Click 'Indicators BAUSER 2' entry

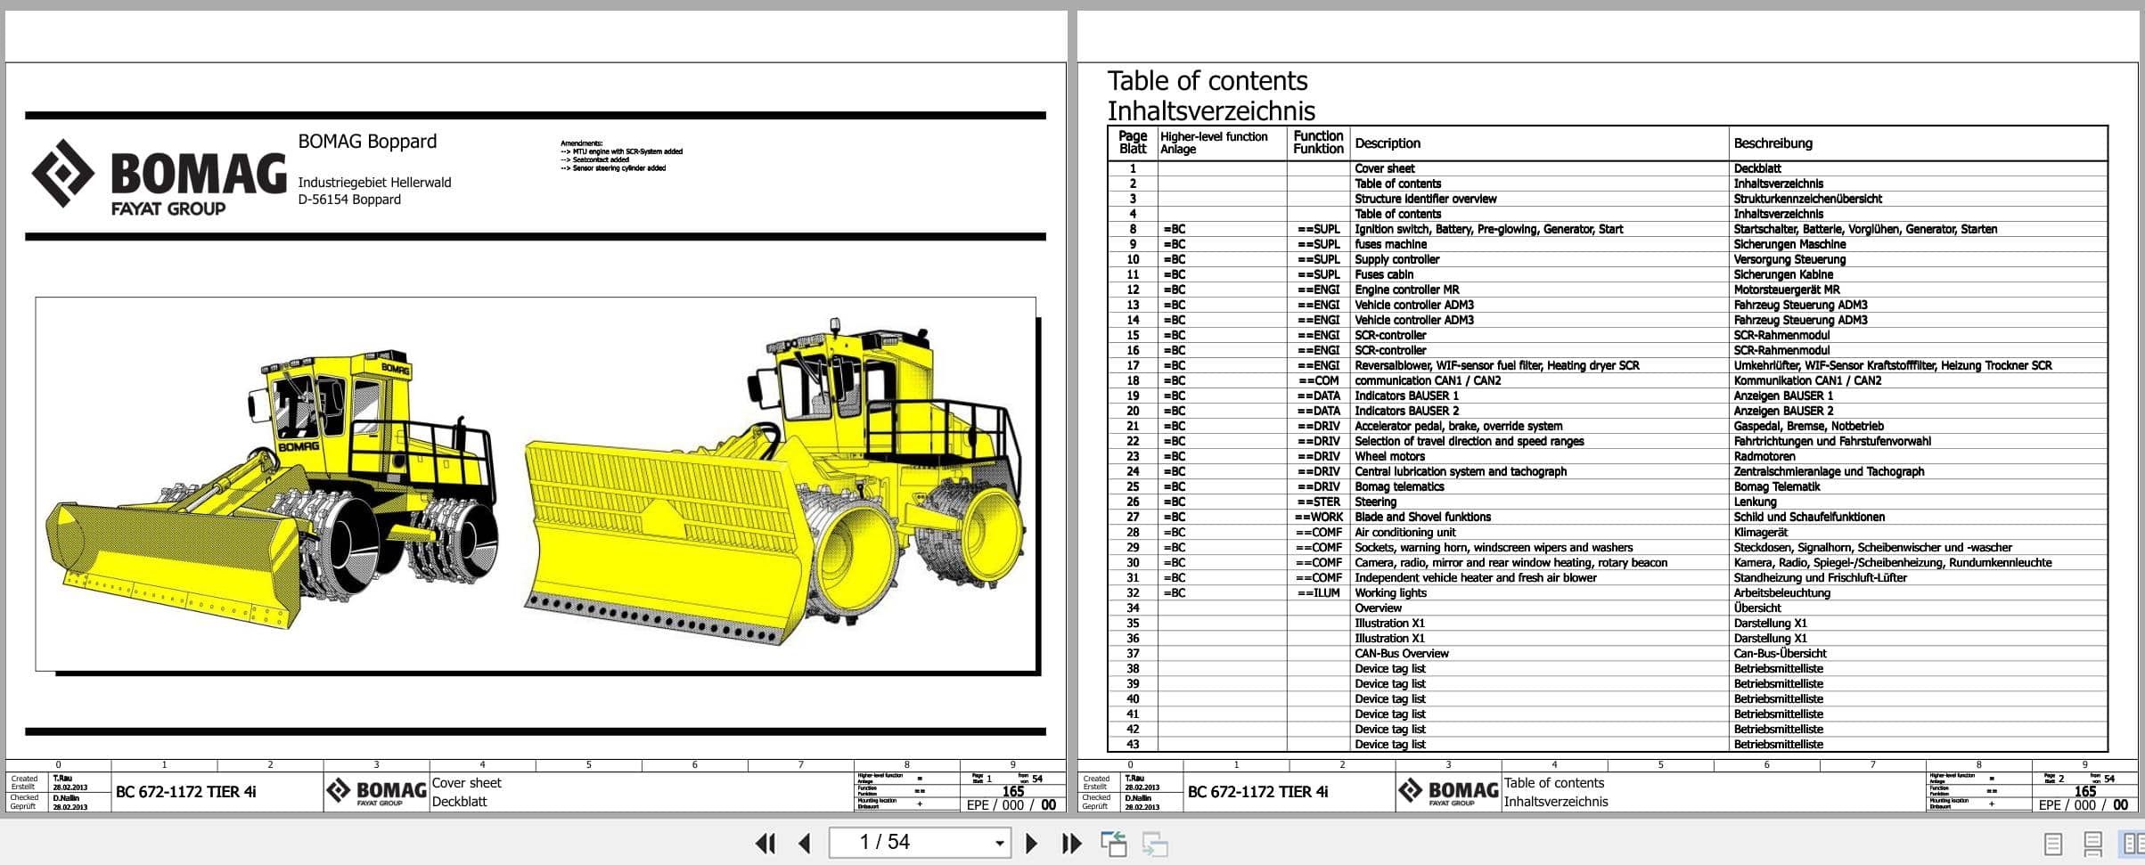(1406, 411)
